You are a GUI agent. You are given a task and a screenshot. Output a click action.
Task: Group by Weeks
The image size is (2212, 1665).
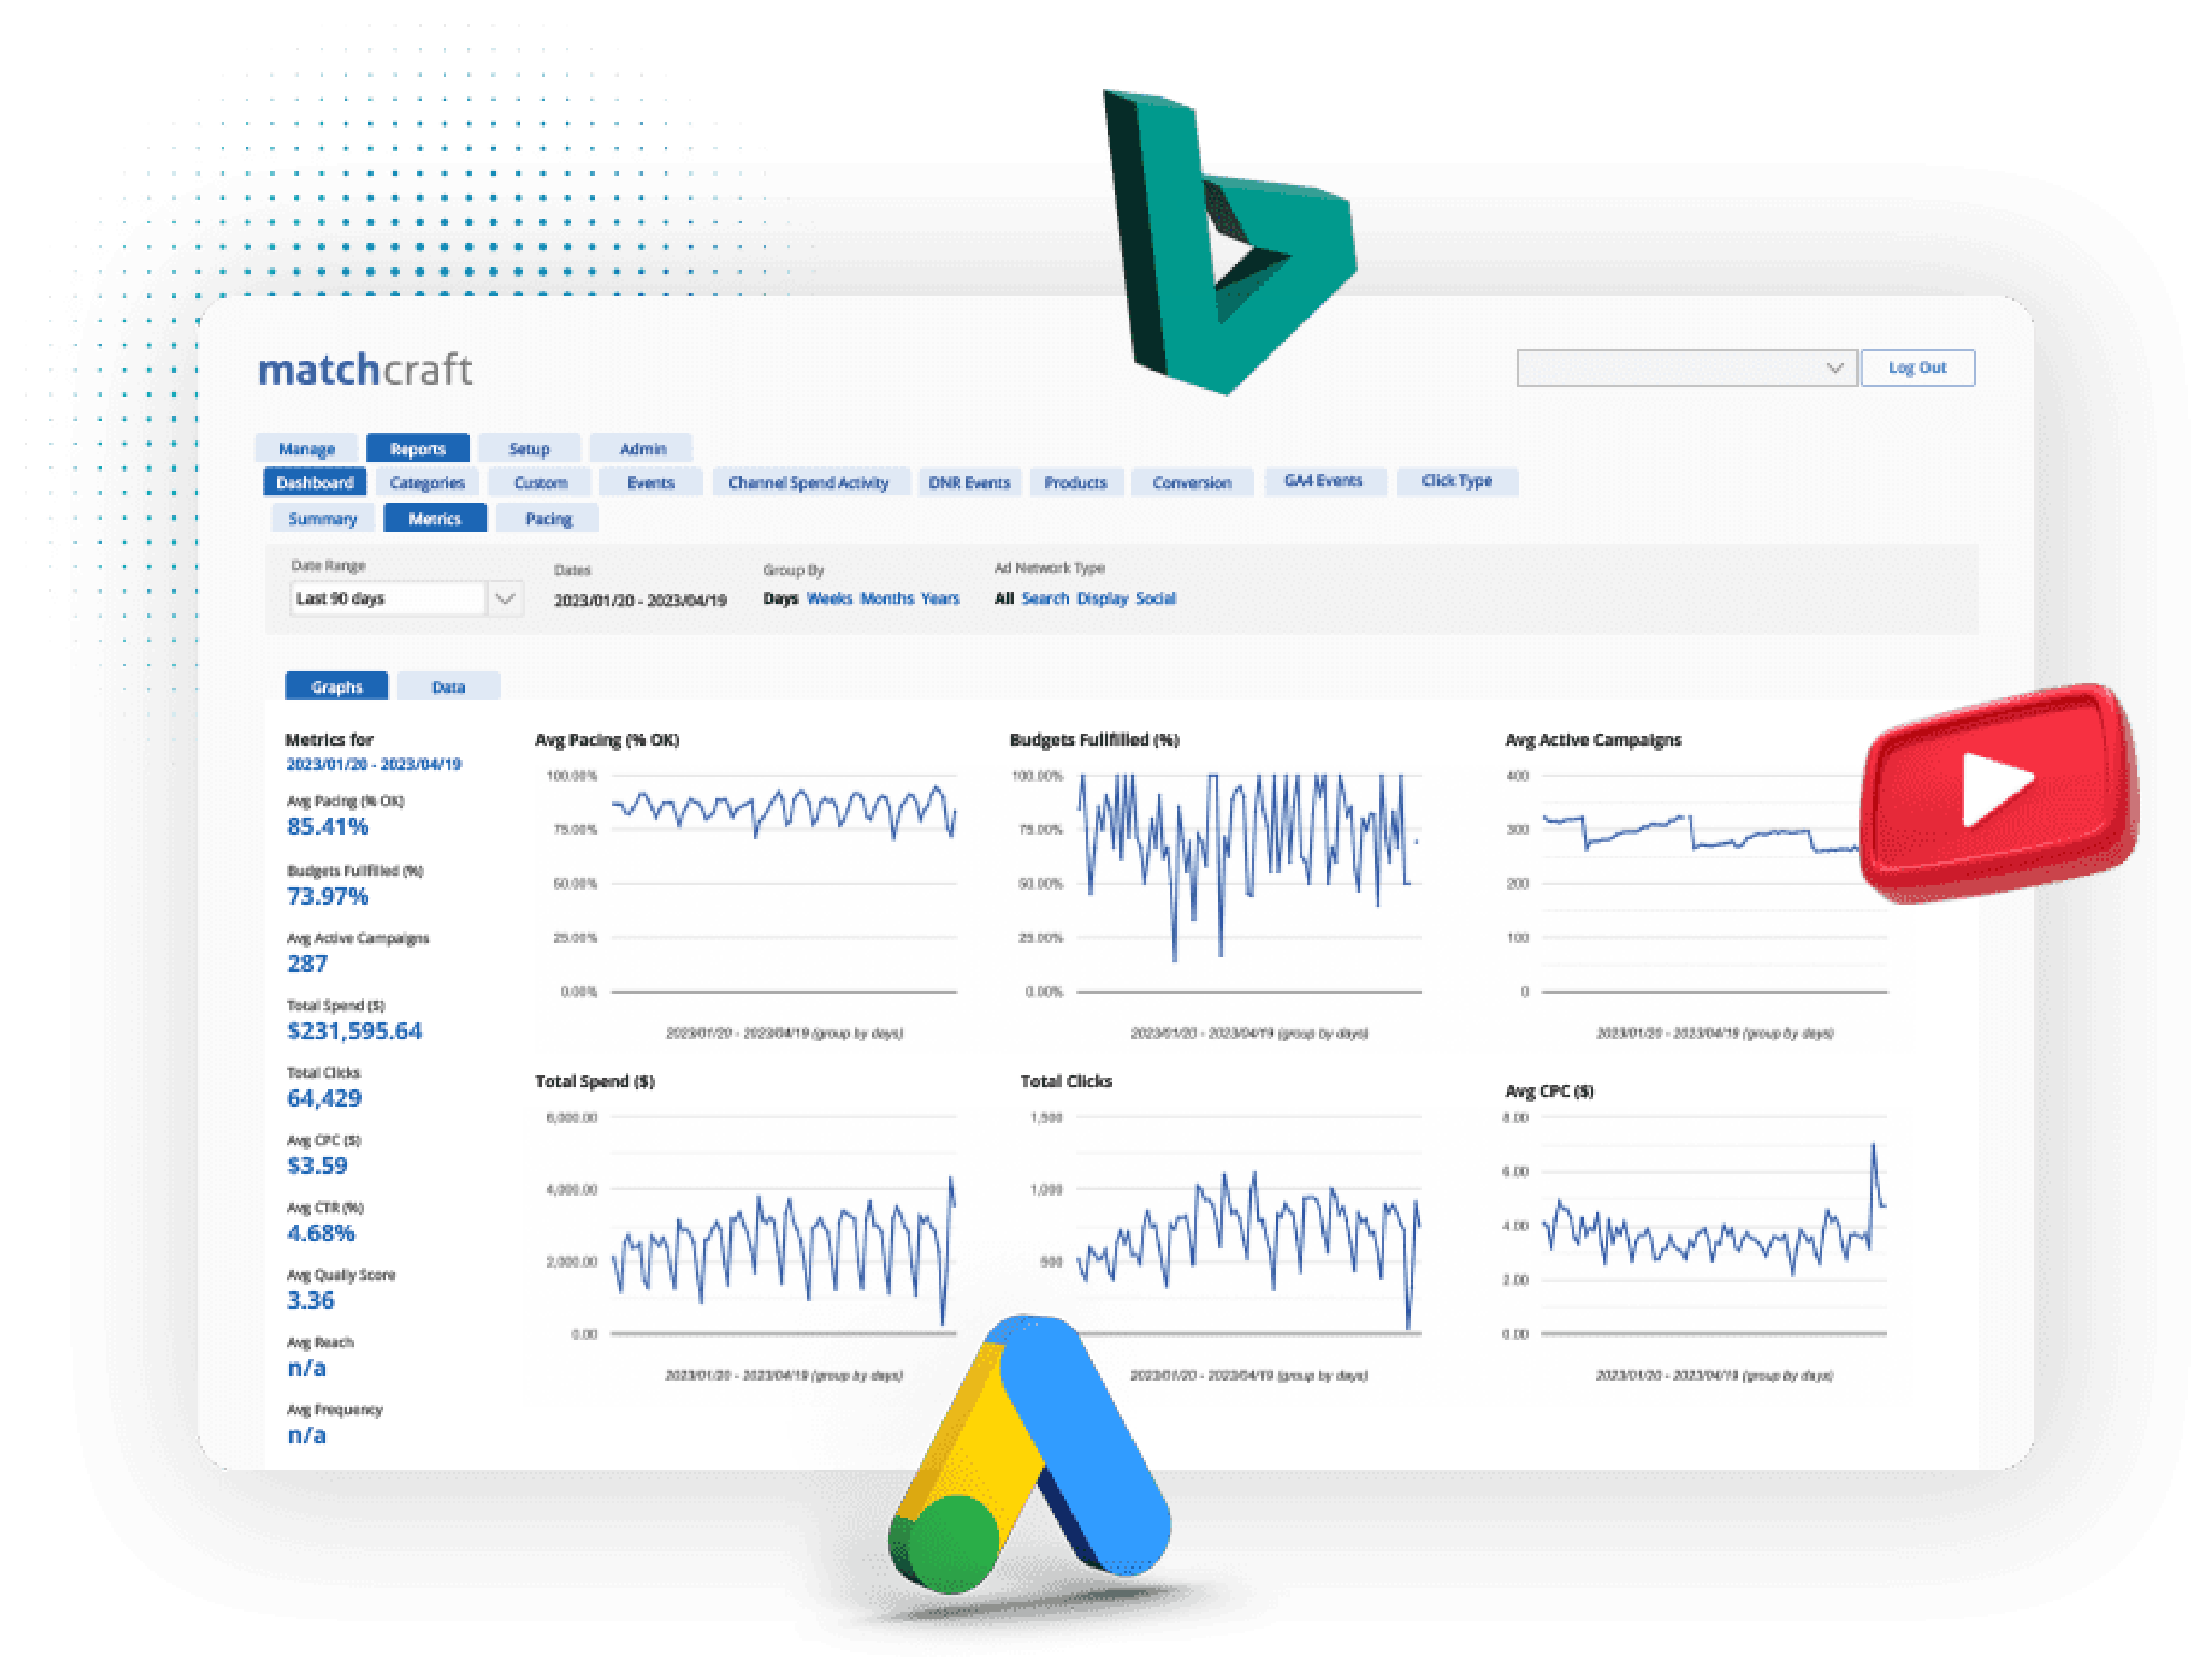(830, 599)
